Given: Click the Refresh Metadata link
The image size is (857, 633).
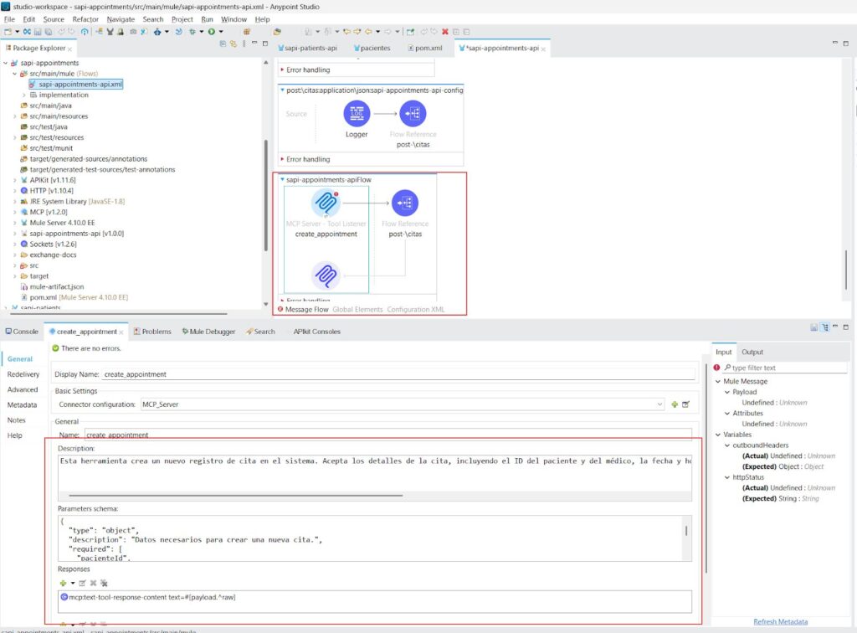Looking at the screenshot, I should [781, 621].
